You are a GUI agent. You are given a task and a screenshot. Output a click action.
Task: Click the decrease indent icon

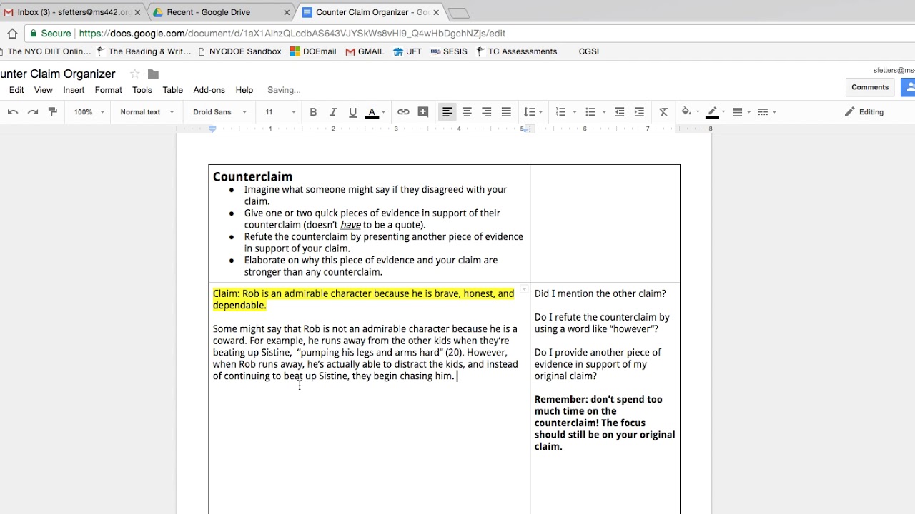pyautogui.click(x=620, y=112)
